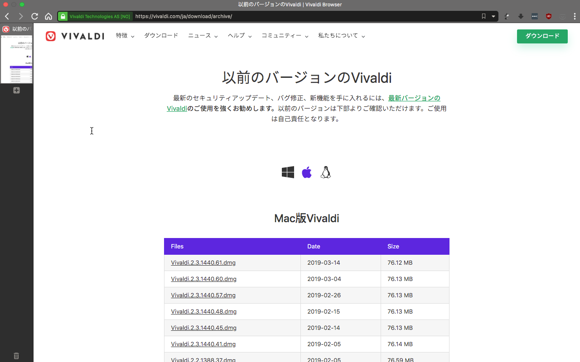Open the ダウンロード nav link

[x=161, y=35]
